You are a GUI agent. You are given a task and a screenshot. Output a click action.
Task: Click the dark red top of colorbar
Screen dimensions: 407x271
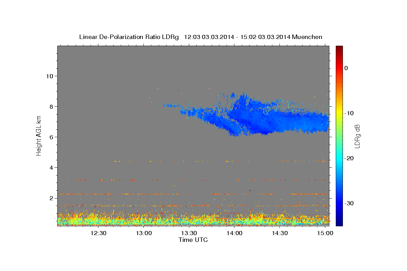click(339, 49)
